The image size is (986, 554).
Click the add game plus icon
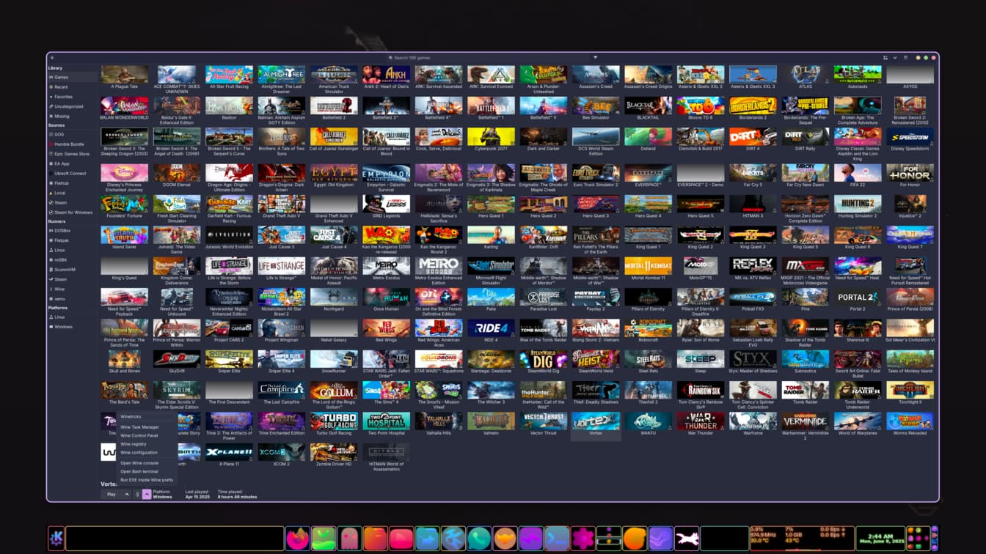tap(52, 57)
